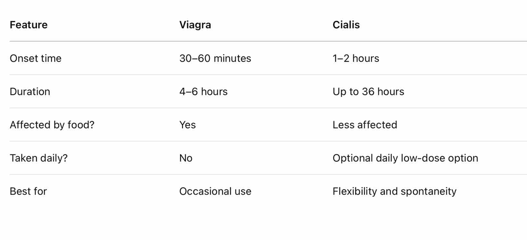Select the Occasional use cell
This screenshot has height=240, width=527.
point(215,191)
